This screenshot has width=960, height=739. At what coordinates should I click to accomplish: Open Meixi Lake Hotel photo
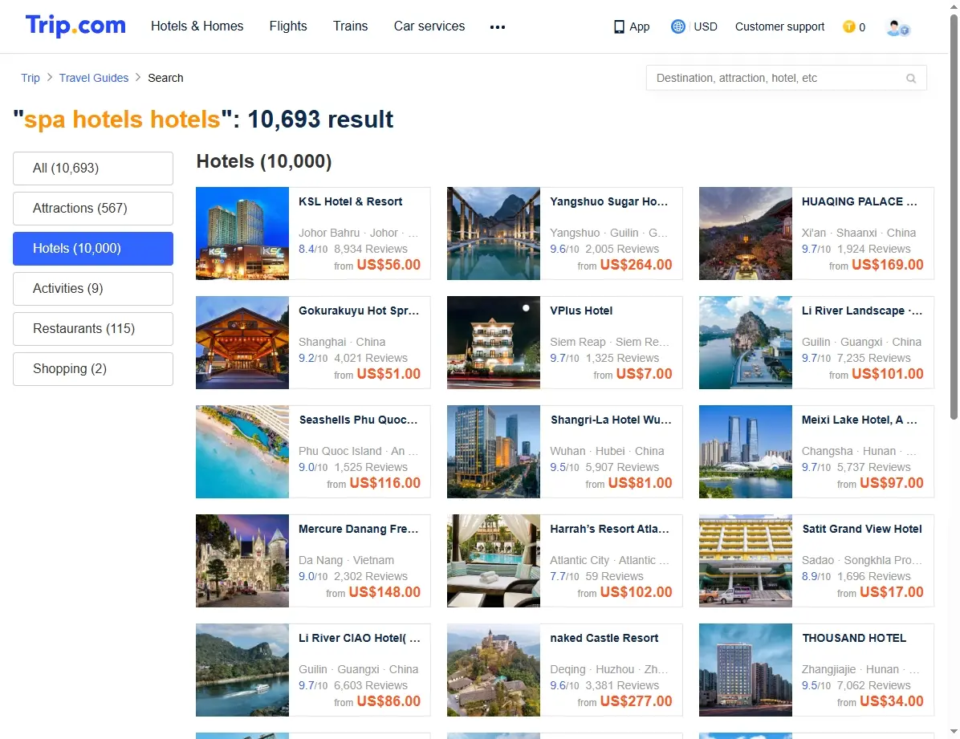tap(745, 451)
